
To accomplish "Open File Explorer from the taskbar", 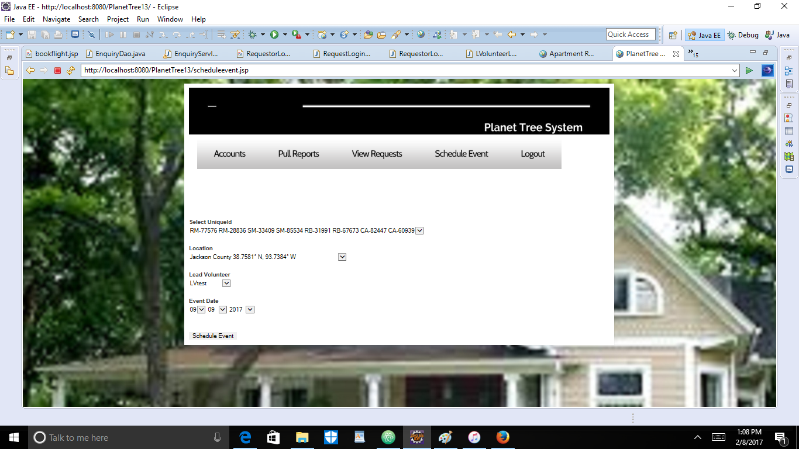I will 302,437.
